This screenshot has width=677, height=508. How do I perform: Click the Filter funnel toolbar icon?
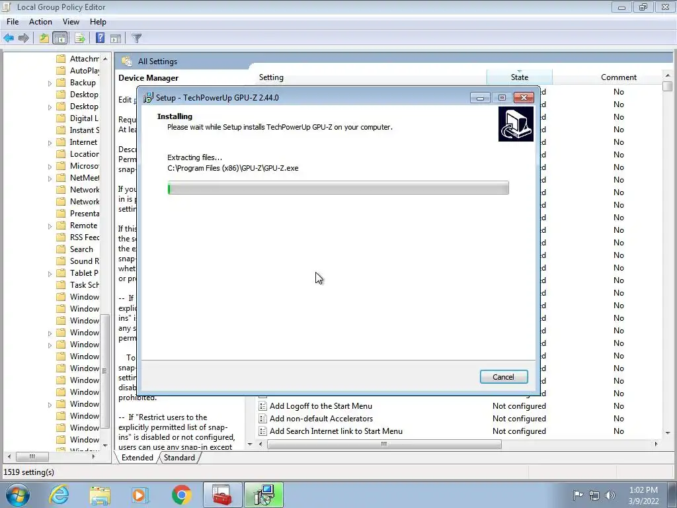136,38
